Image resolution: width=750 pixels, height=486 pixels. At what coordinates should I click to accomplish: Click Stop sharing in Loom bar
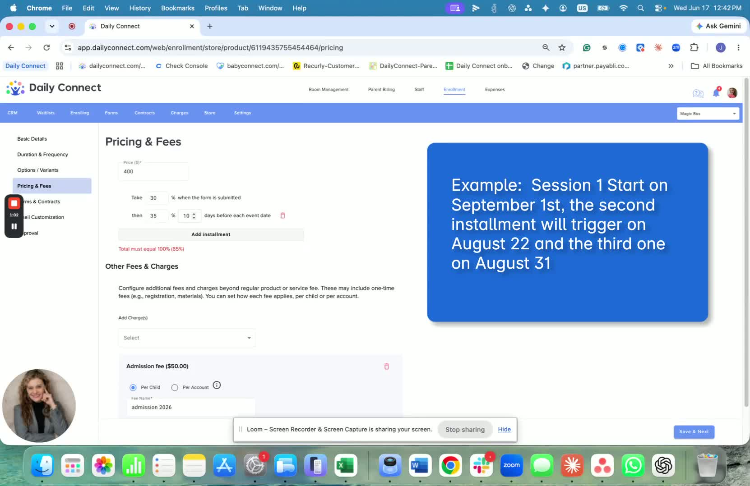pos(465,430)
